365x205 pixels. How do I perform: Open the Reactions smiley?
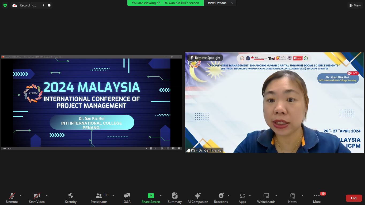221,198
